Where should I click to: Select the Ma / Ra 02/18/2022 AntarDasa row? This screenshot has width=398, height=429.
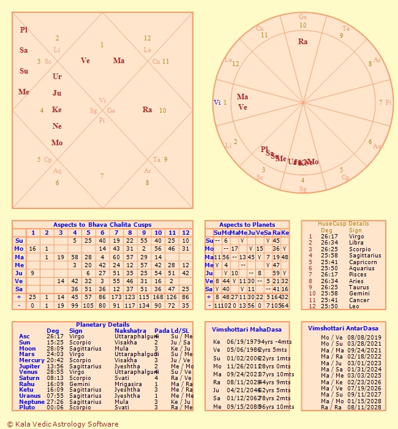pyautogui.click(x=351, y=357)
